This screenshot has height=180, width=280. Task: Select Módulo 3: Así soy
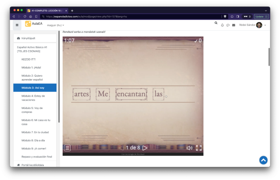tap(35, 88)
